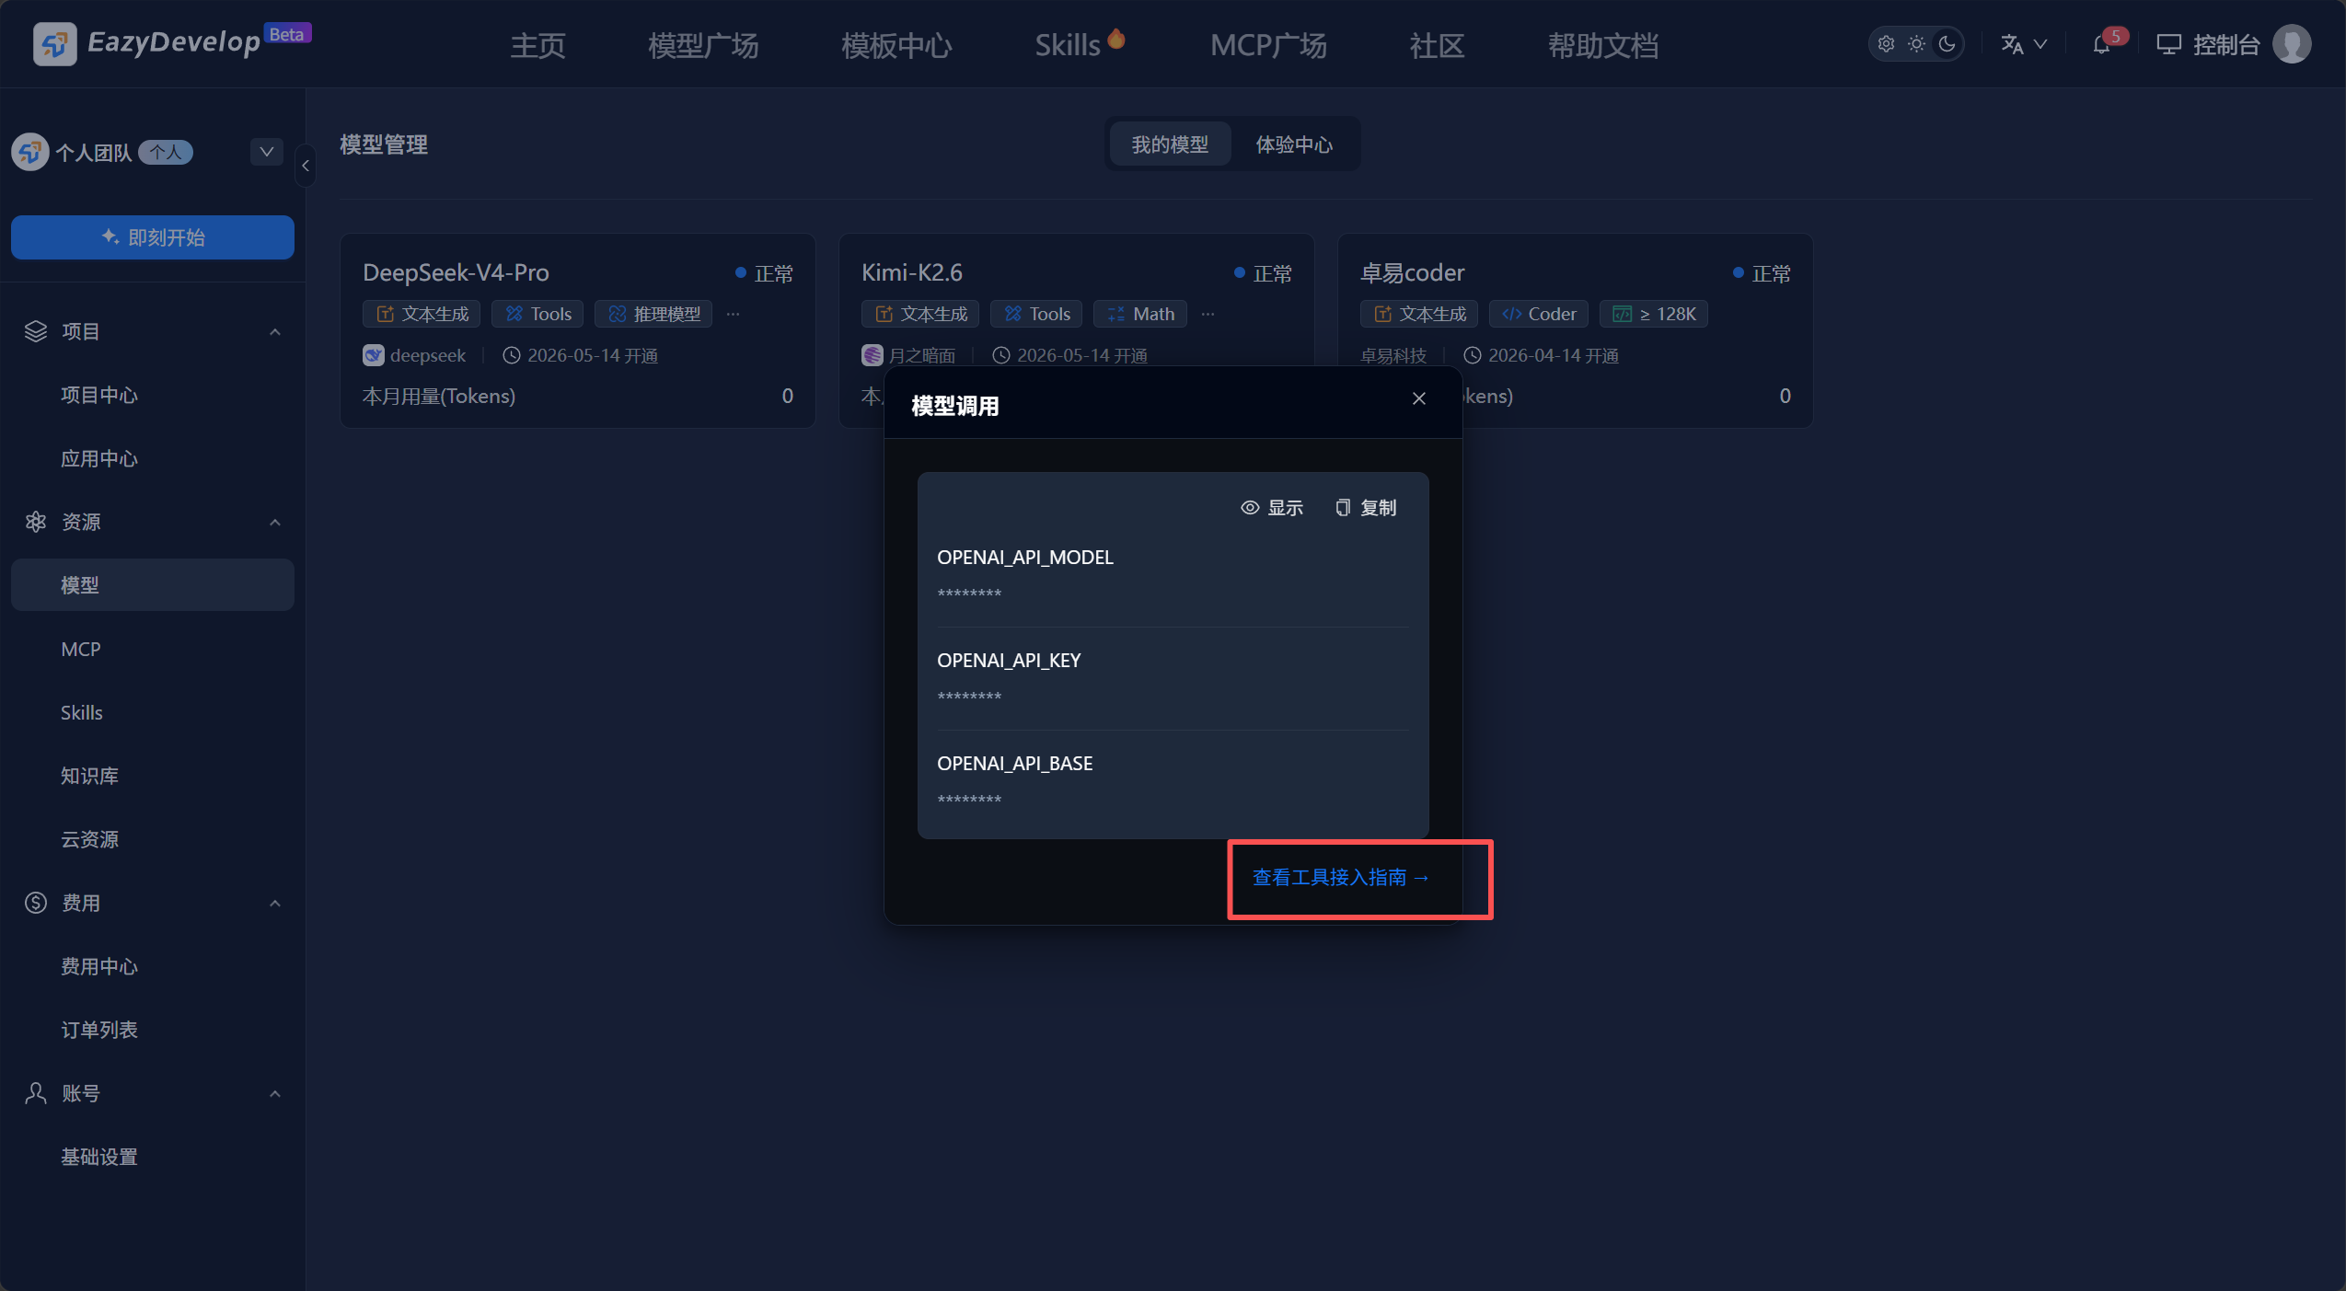The width and height of the screenshot is (2346, 1291).
Task: Click the 文本生成 tag on DeepSeek-V4-Pro
Action: click(422, 314)
